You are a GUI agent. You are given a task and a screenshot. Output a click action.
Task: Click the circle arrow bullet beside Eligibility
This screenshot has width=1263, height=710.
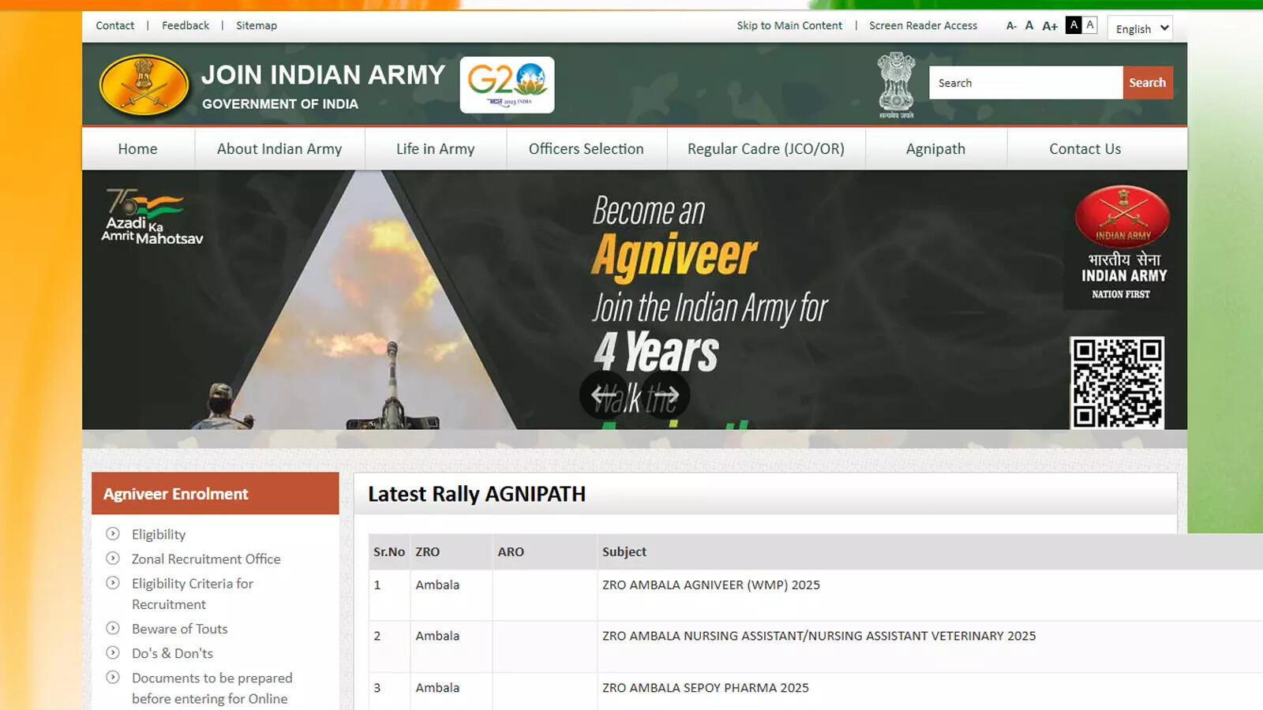tap(113, 534)
